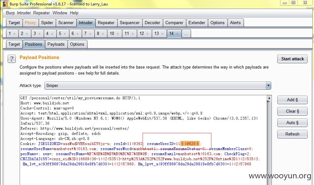The height and width of the screenshot is (185, 314).
Task: Switch to the main Target tab
Action: click(14, 23)
